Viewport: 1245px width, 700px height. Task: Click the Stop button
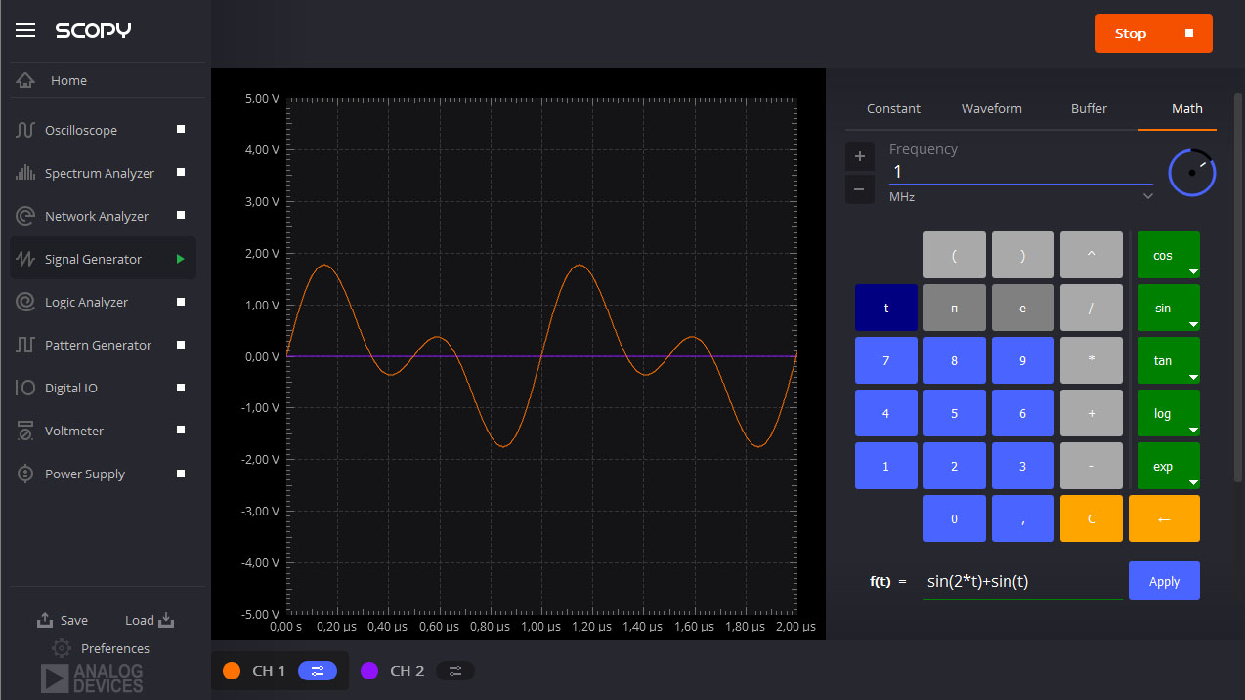coord(1154,33)
